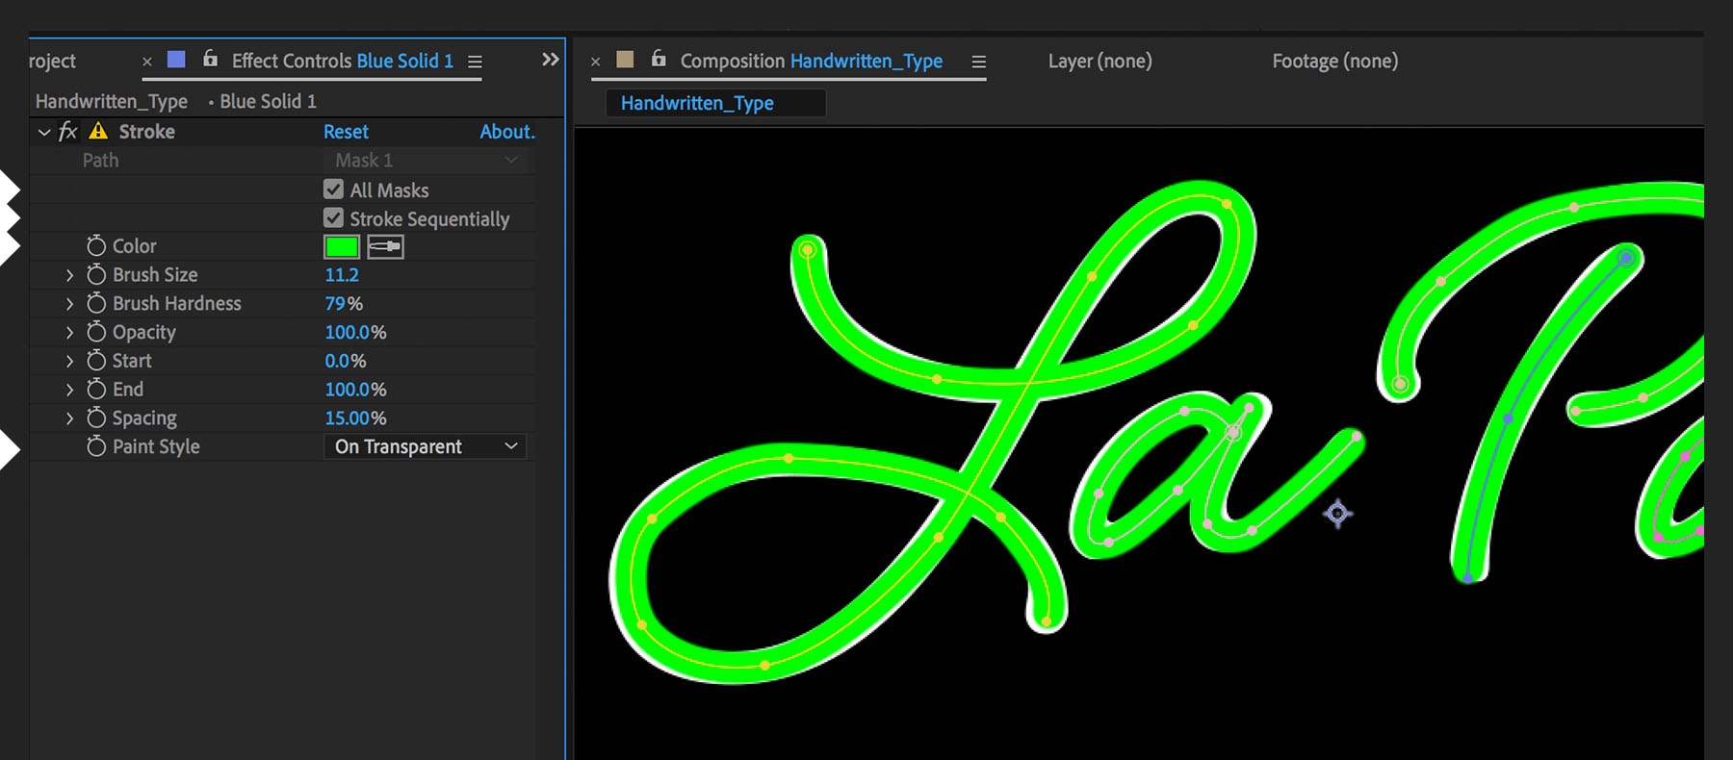Toggle the Brush Size stopwatch
Image resolution: width=1733 pixels, height=760 pixels.
(x=96, y=275)
